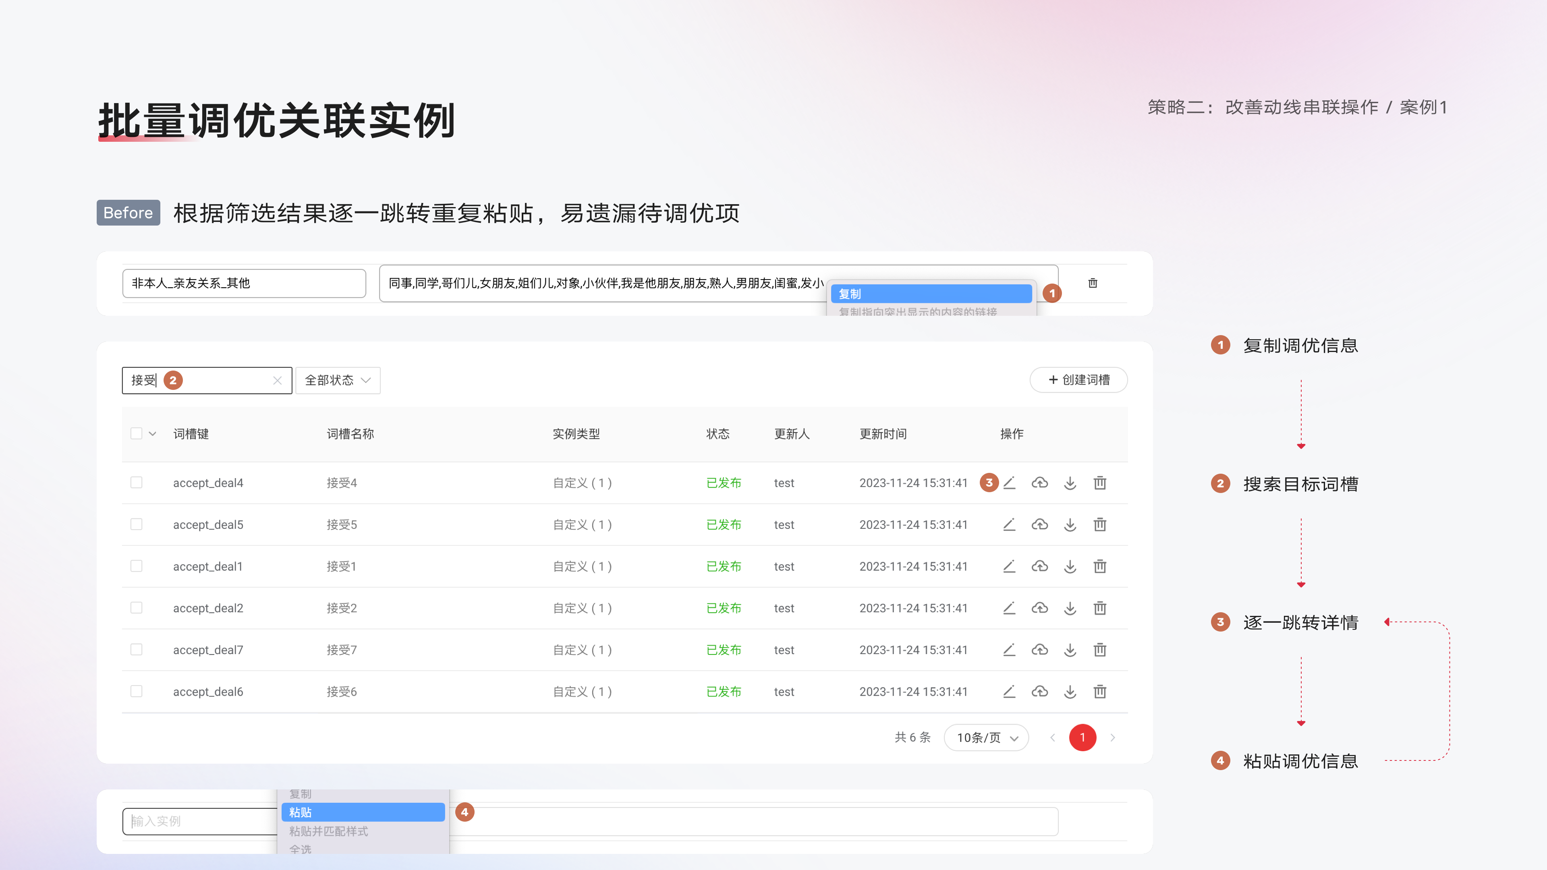Open the 10条/页 page size dropdown
Screen dimensions: 1547x870
[986, 737]
